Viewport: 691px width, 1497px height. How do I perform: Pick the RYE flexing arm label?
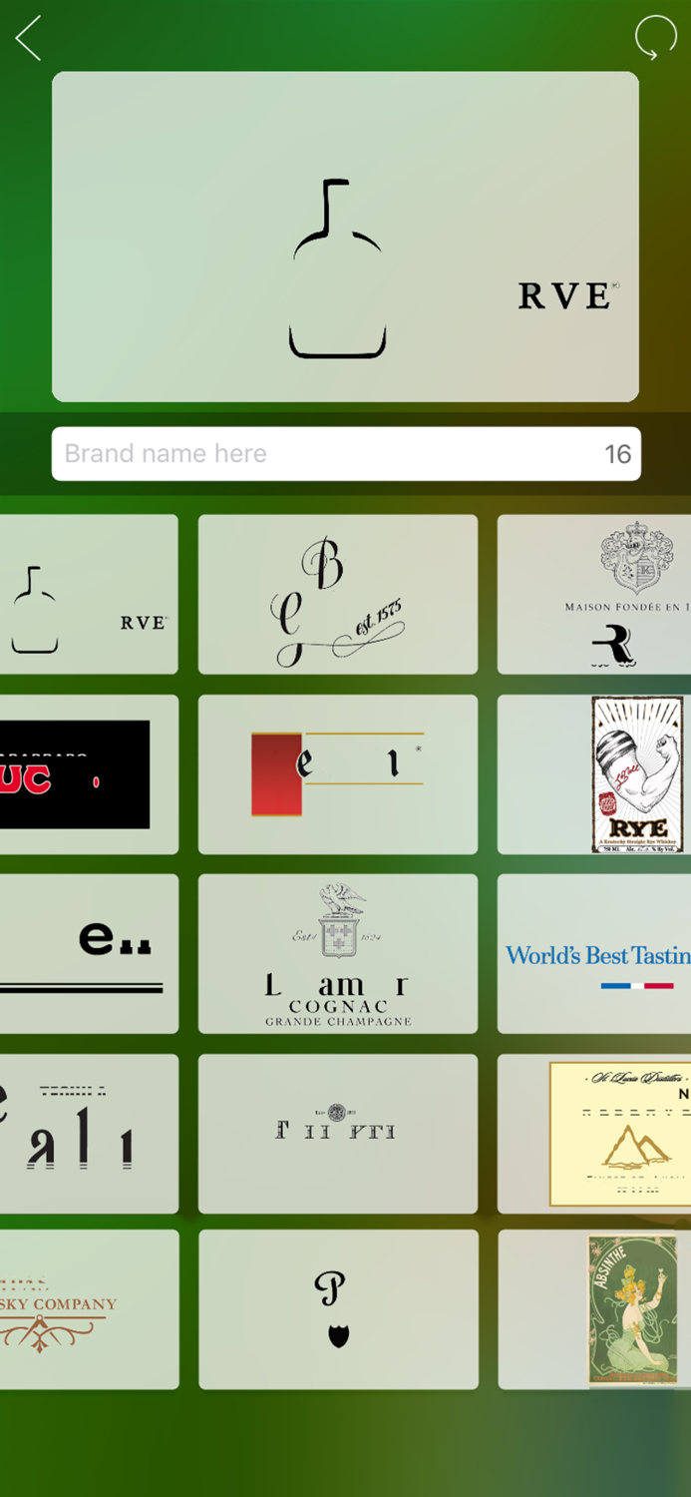[594, 773]
